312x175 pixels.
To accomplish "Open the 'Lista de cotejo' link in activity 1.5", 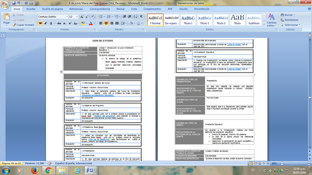I will coord(234,69).
